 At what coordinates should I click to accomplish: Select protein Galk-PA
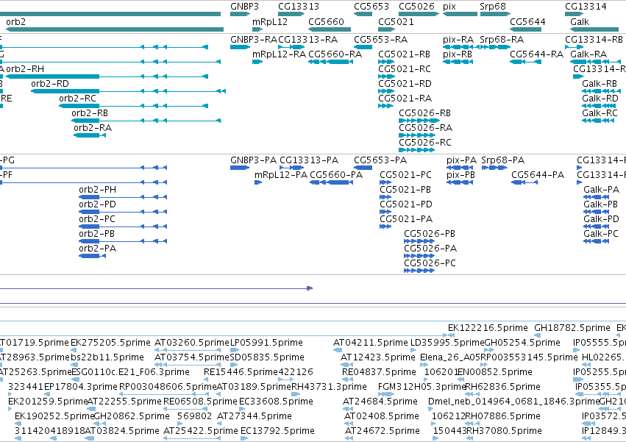601,189
